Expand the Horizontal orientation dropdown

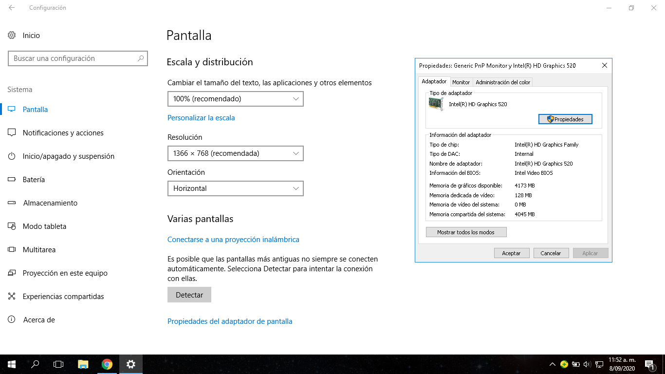pos(236,188)
